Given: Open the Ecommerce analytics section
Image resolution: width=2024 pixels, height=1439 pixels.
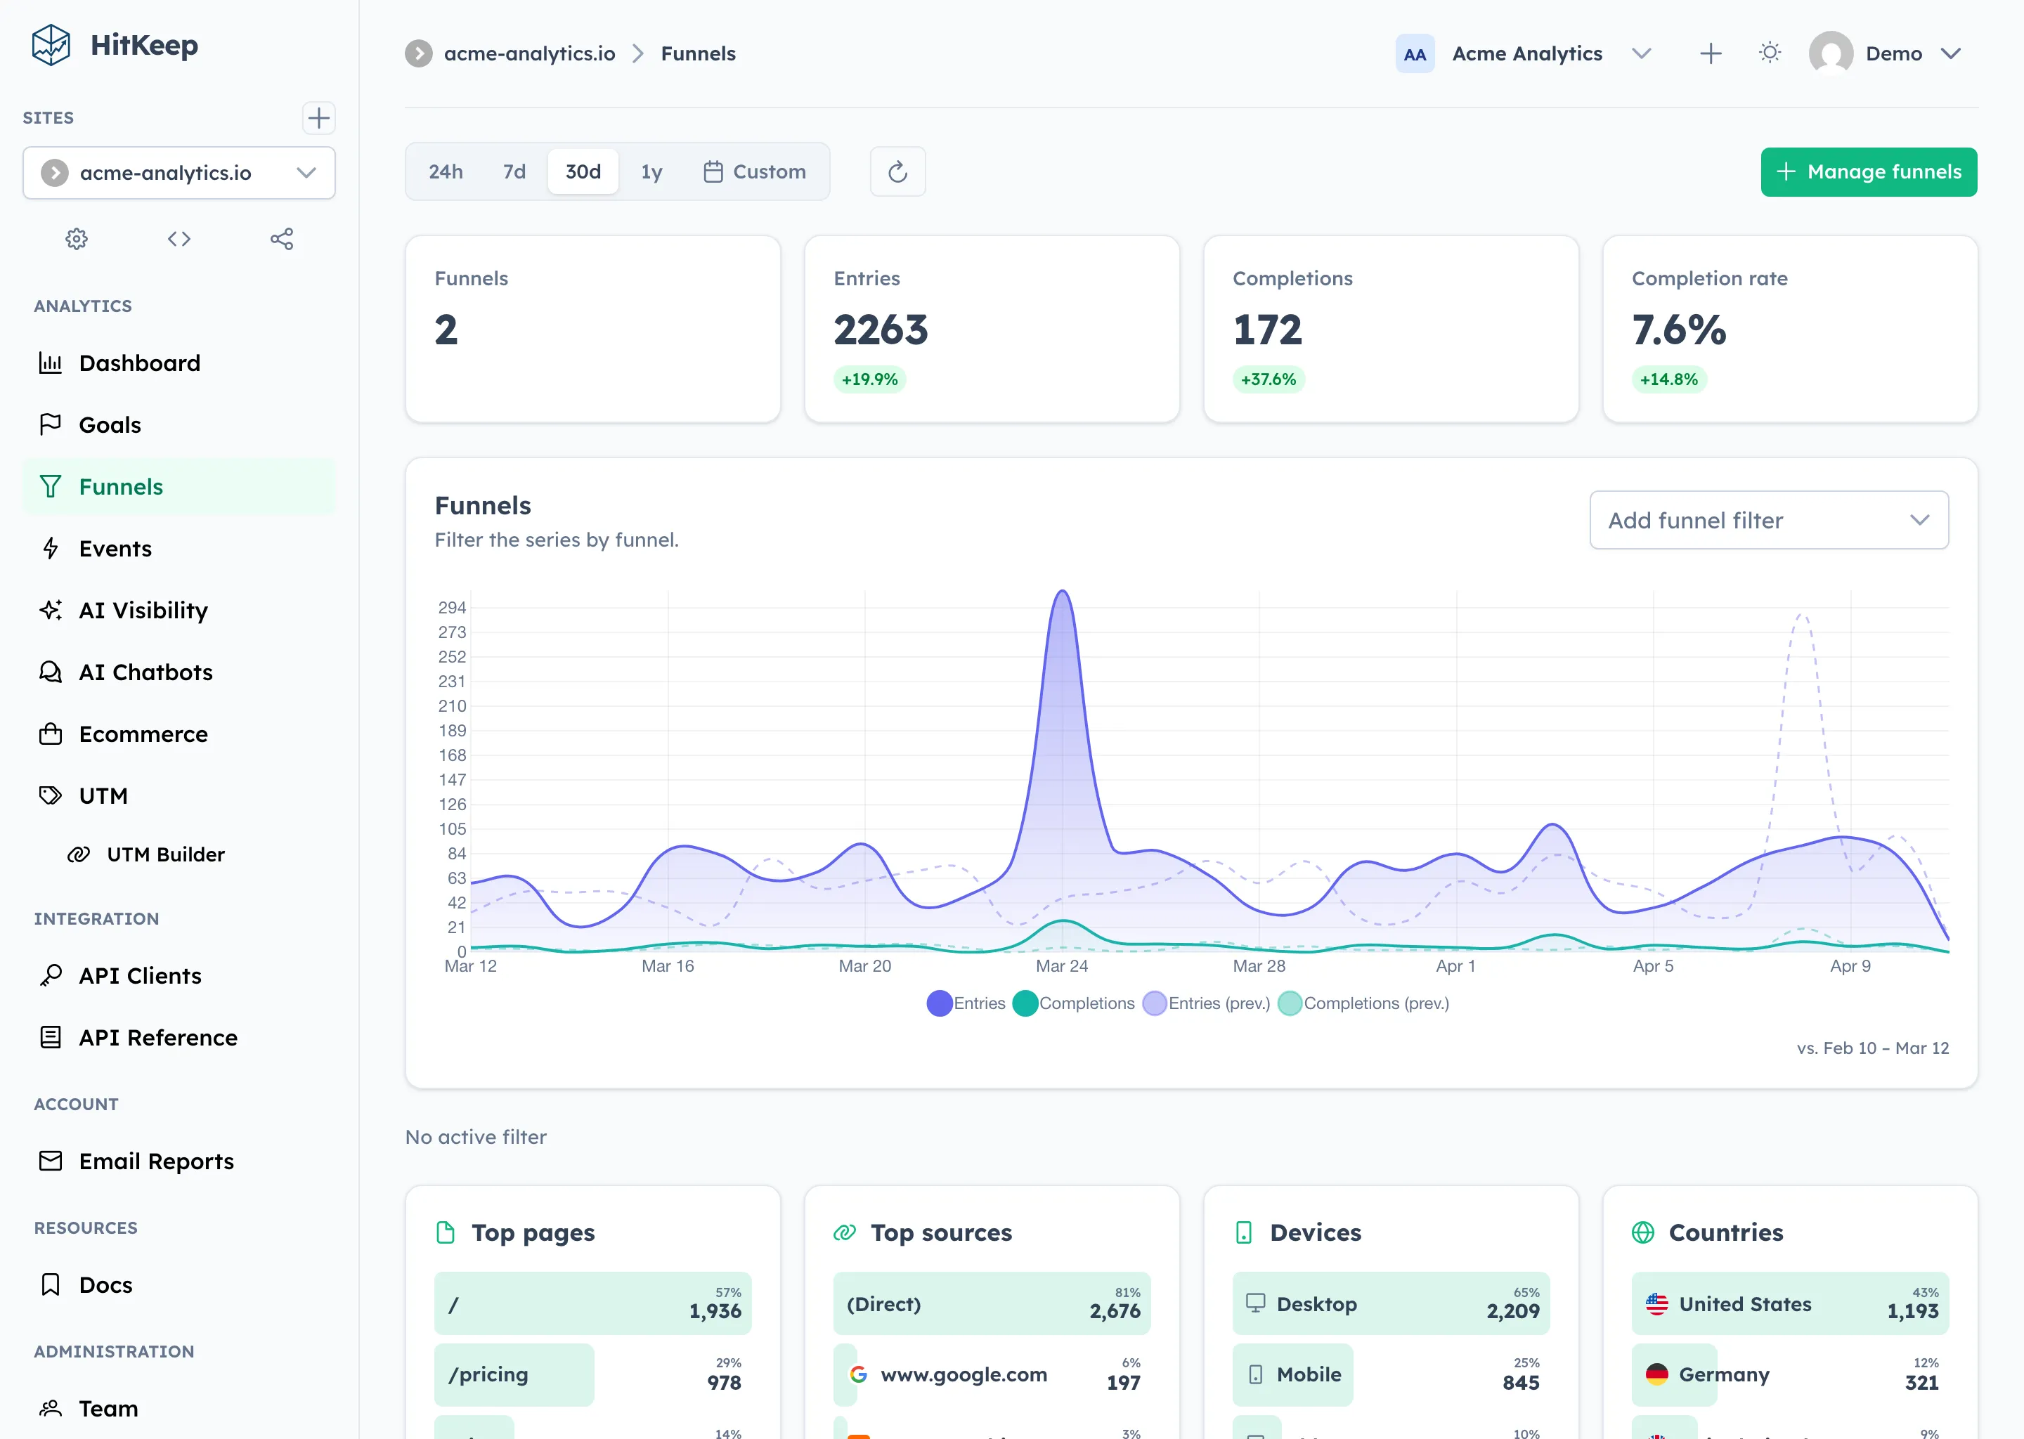Looking at the screenshot, I should click(143, 734).
